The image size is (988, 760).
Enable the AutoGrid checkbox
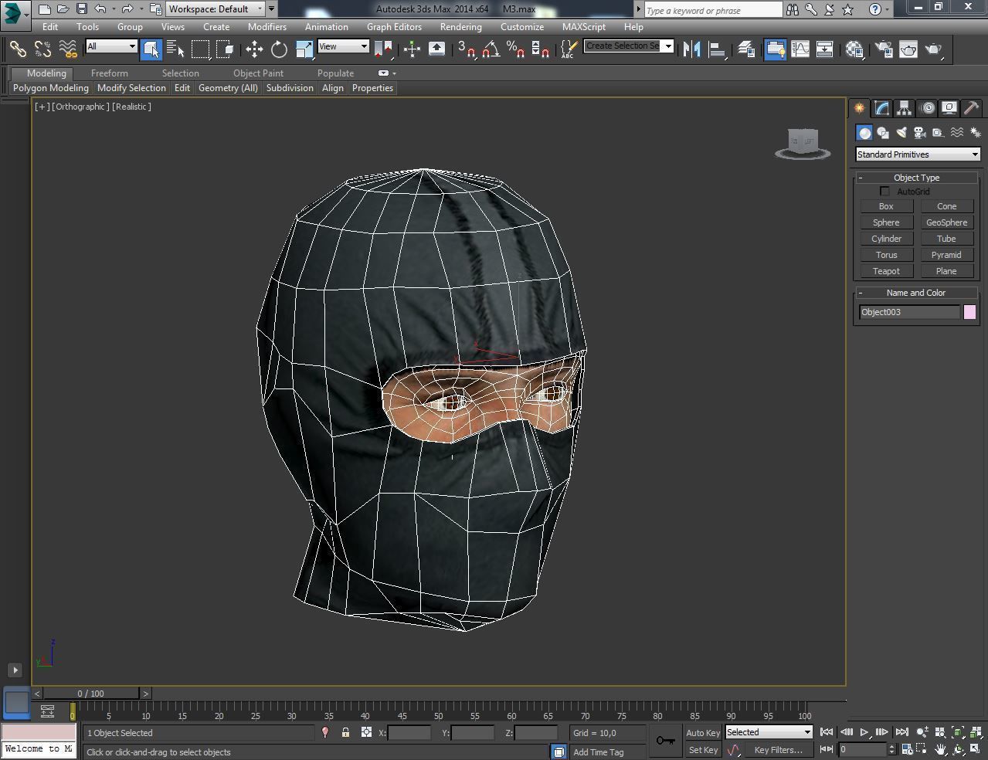click(x=884, y=192)
